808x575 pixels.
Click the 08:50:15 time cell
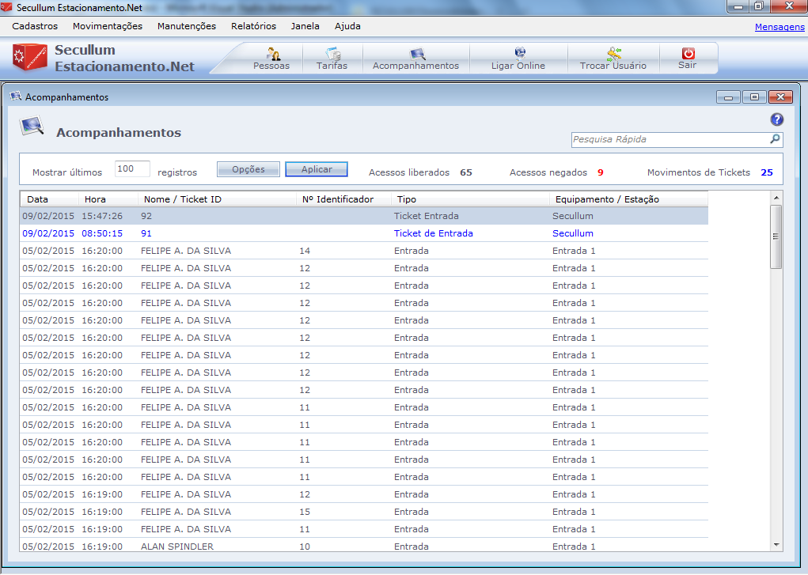pyautogui.click(x=102, y=233)
